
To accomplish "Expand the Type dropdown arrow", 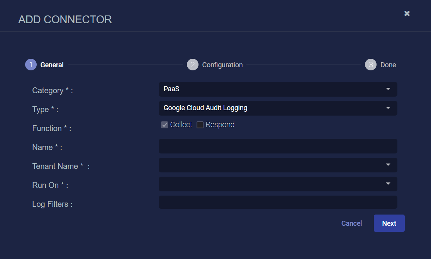I will tap(388, 108).
